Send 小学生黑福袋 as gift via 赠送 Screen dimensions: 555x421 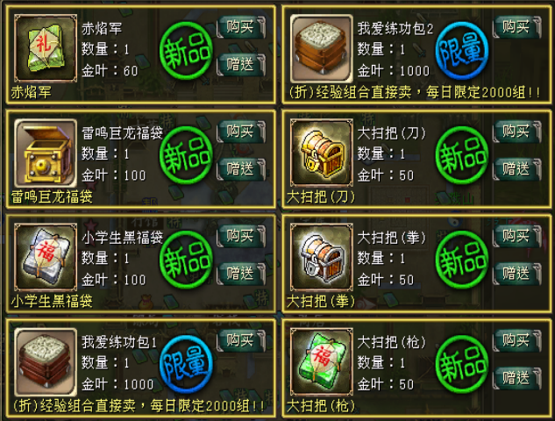tap(241, 274)
